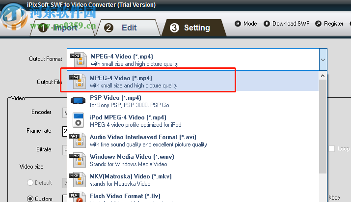Click 'for Sony PSP, PSP 3000, PSP Go' text
The image size is (351, 202).
[x=130, y=105]
